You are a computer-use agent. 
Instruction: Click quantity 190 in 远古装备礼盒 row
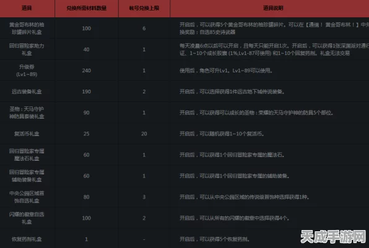(86, 92)
